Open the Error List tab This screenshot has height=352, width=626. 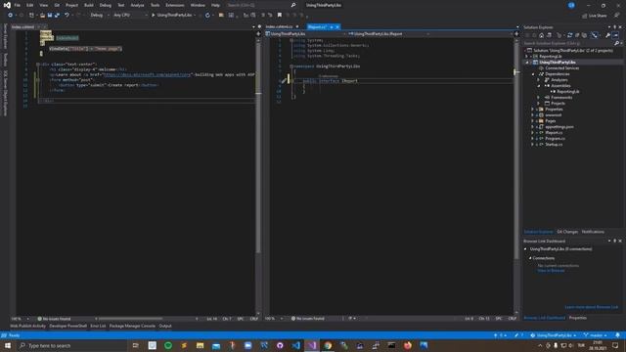point(98,326)
